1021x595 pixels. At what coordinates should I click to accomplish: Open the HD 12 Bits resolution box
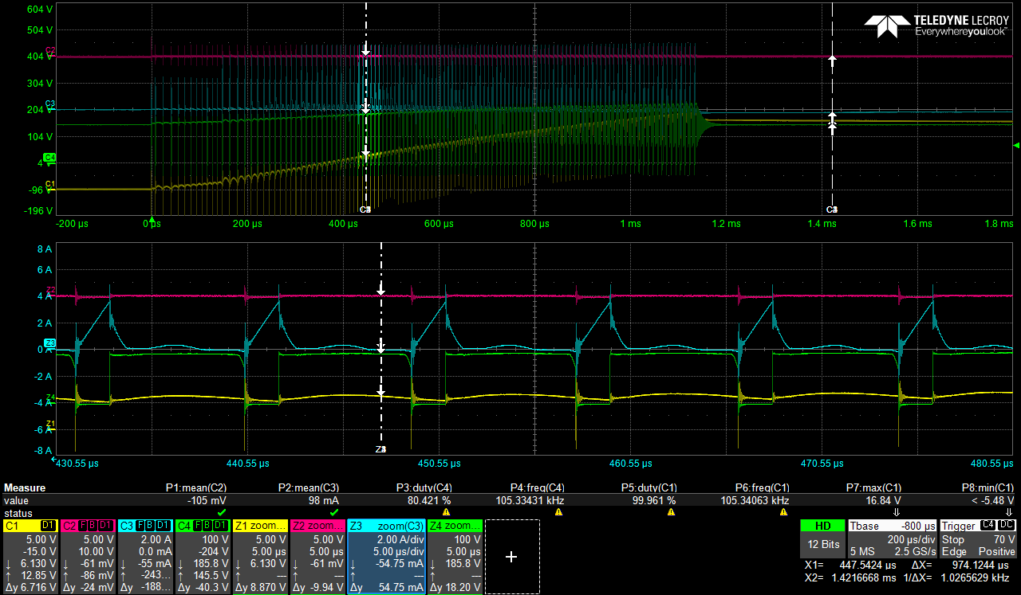822,538
